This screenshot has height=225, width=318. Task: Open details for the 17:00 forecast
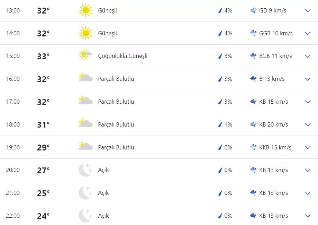click(308, 102)
